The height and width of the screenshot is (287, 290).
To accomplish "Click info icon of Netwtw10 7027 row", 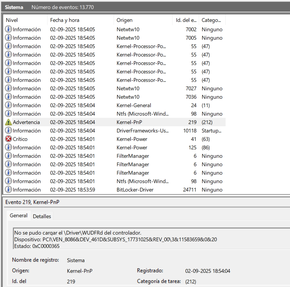I will tap(8, 88).
